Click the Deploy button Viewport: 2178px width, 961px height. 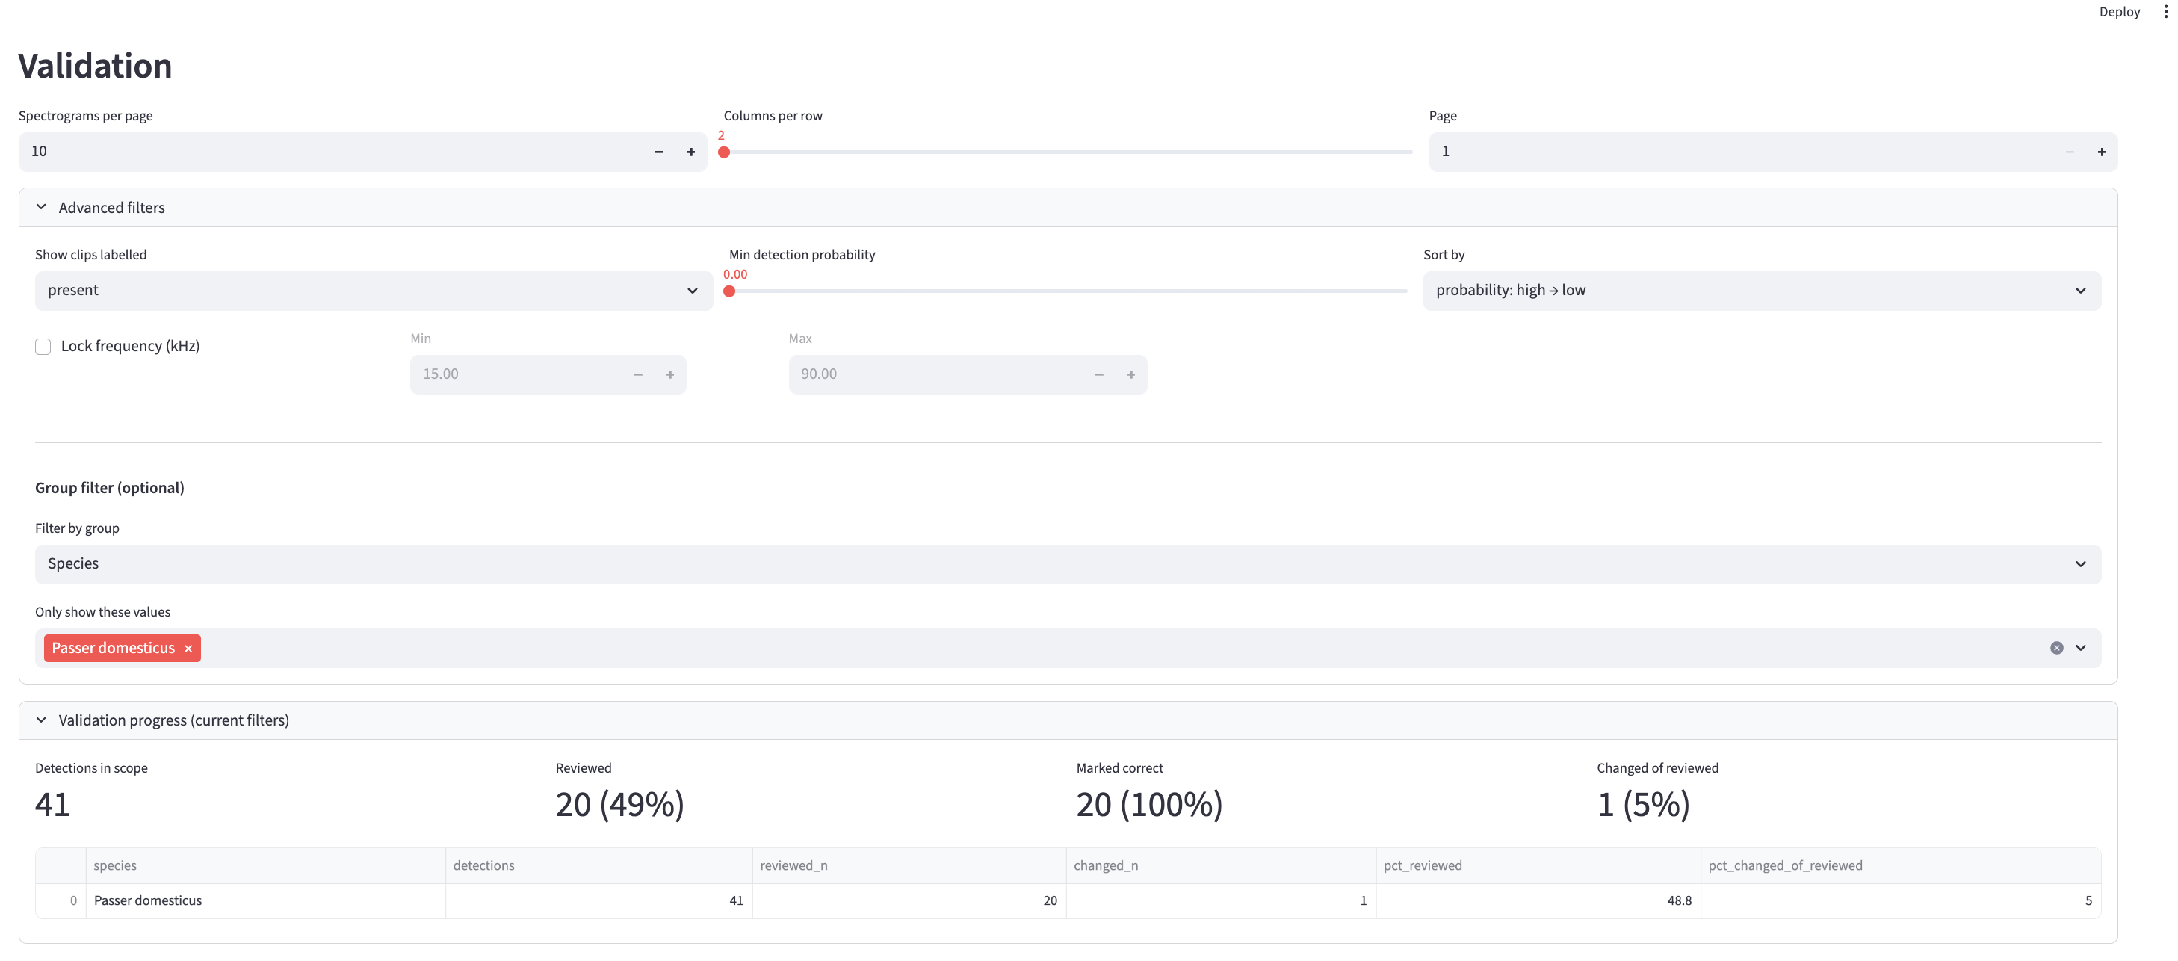[2119, 11]
